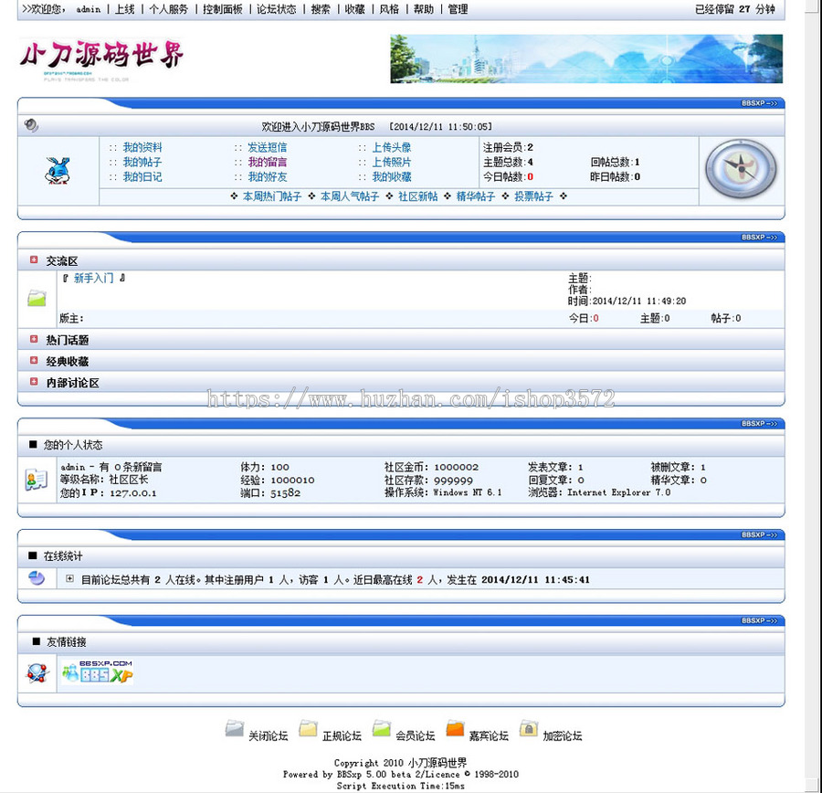The width and height of the screenshot is (822, 793).
Task: Expand the 内部讨论区 category
Action: 34,381
